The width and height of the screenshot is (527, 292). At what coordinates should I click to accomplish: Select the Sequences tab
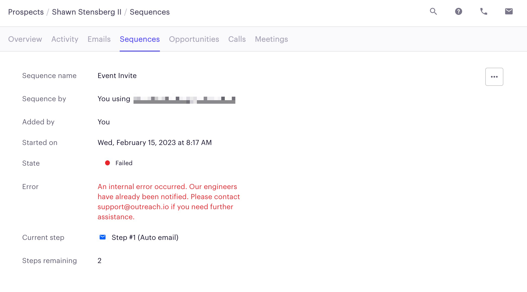(x=140, y=39)
